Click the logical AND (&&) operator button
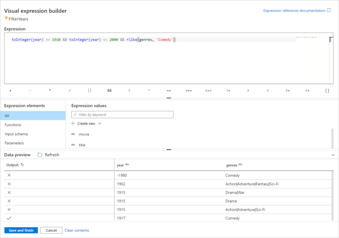 pos(109,91)
